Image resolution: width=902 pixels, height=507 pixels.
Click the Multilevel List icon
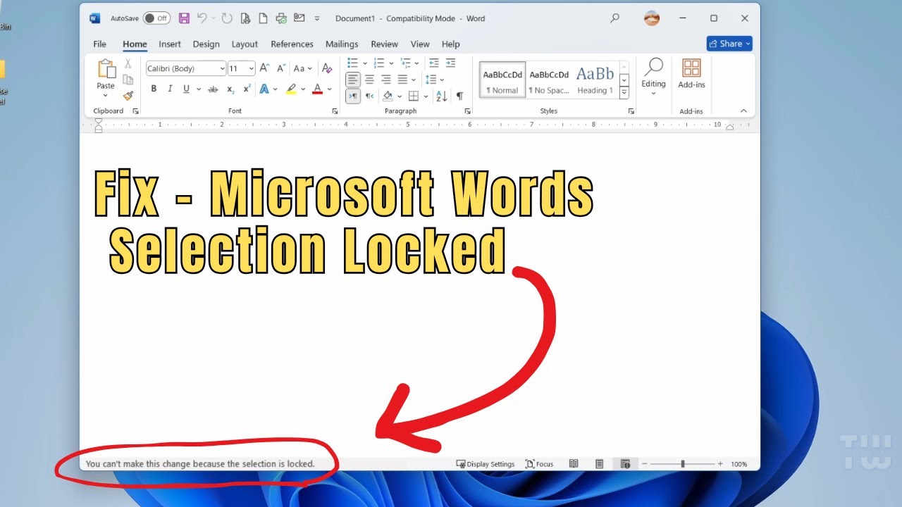point(405,63)
